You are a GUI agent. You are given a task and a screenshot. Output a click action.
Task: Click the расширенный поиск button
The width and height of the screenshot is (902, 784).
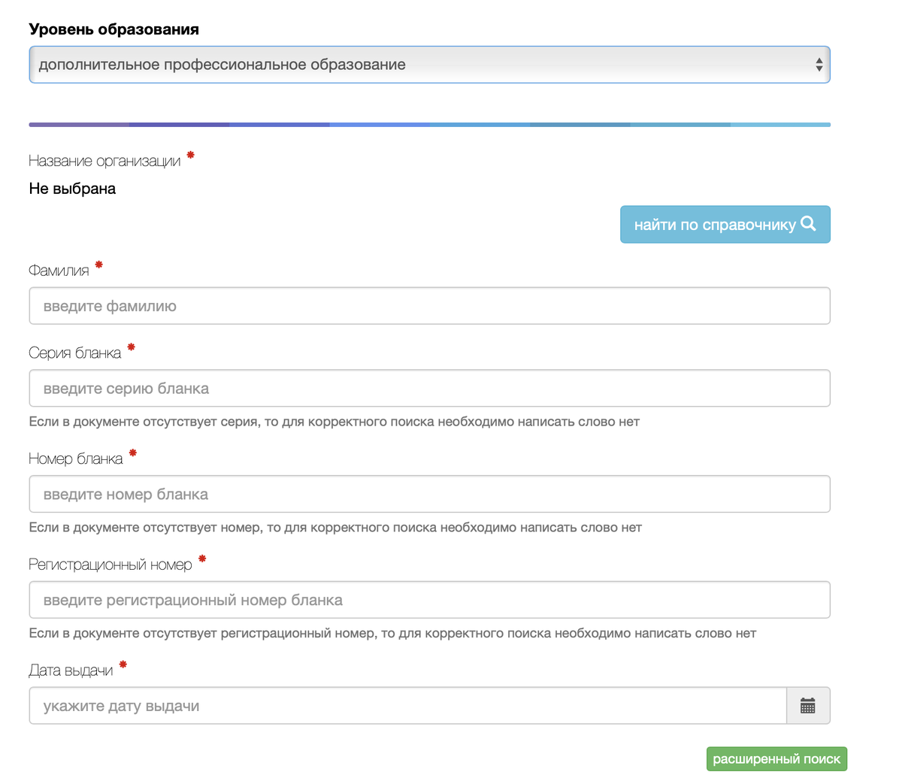click(x=776, y=759)
